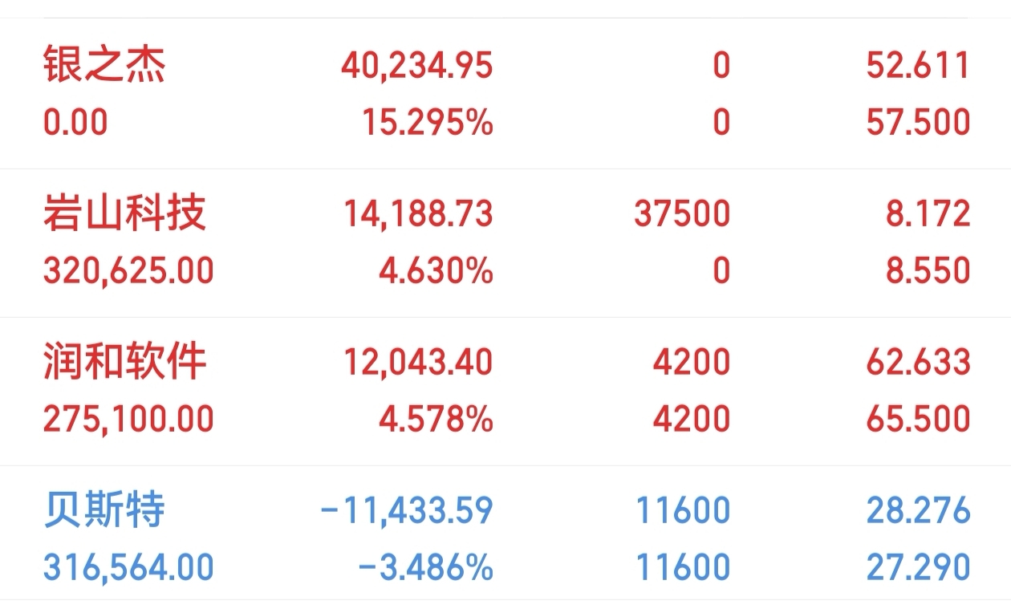Select 银之杰 profit value 40,234.95
The width and height of the screenshot is (1011, 613).
coord(416,66)
